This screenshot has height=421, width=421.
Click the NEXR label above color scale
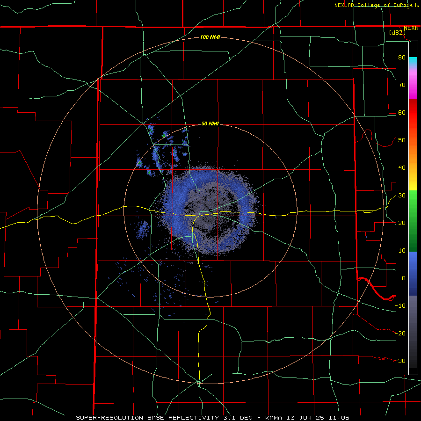(x=411, y=28)
